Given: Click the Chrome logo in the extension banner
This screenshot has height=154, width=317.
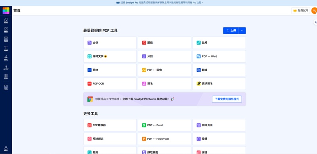Looking at the screenshot, I should [x=90, y=99].
